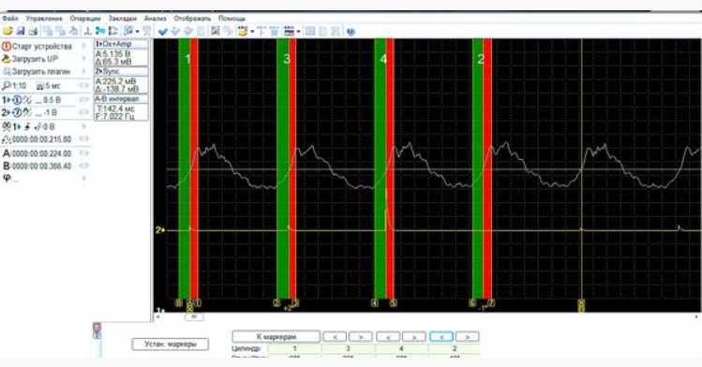Click the channel 2 arrow toggle in the -1 В row

point(6,112)
